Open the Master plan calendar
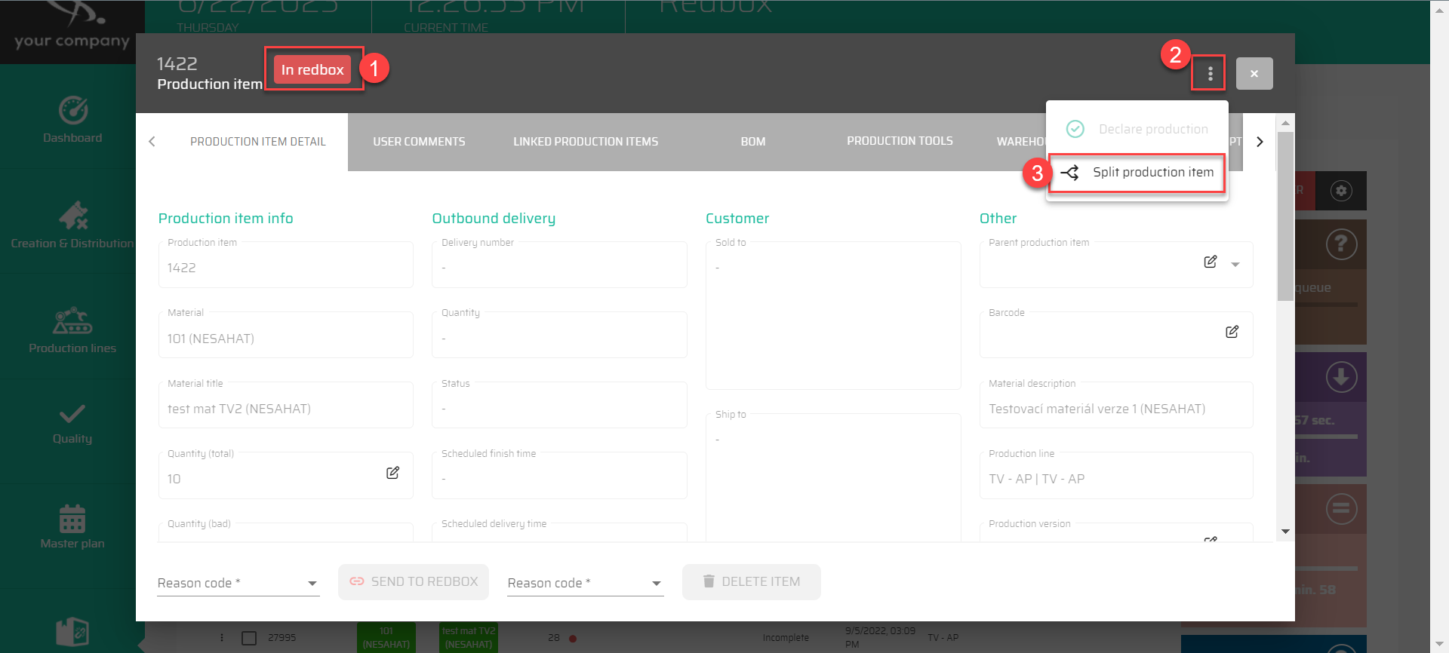 pyautogui.click(x=72, y=527)
